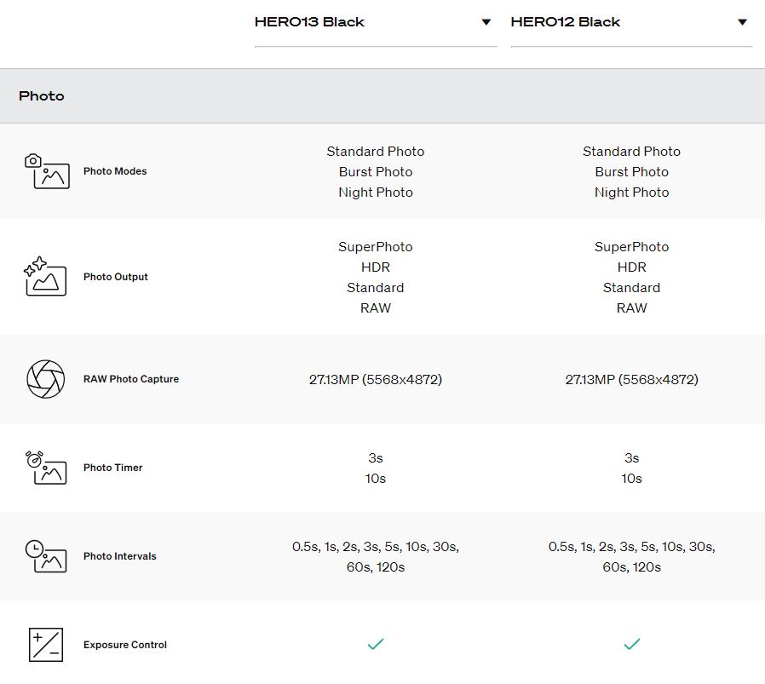
Task: Click HERO12 HDR output text
Action: pyautogui.click(x=632, y=267)
